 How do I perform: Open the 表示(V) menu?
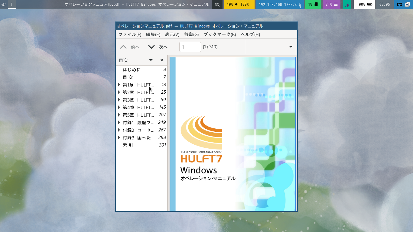172,34
